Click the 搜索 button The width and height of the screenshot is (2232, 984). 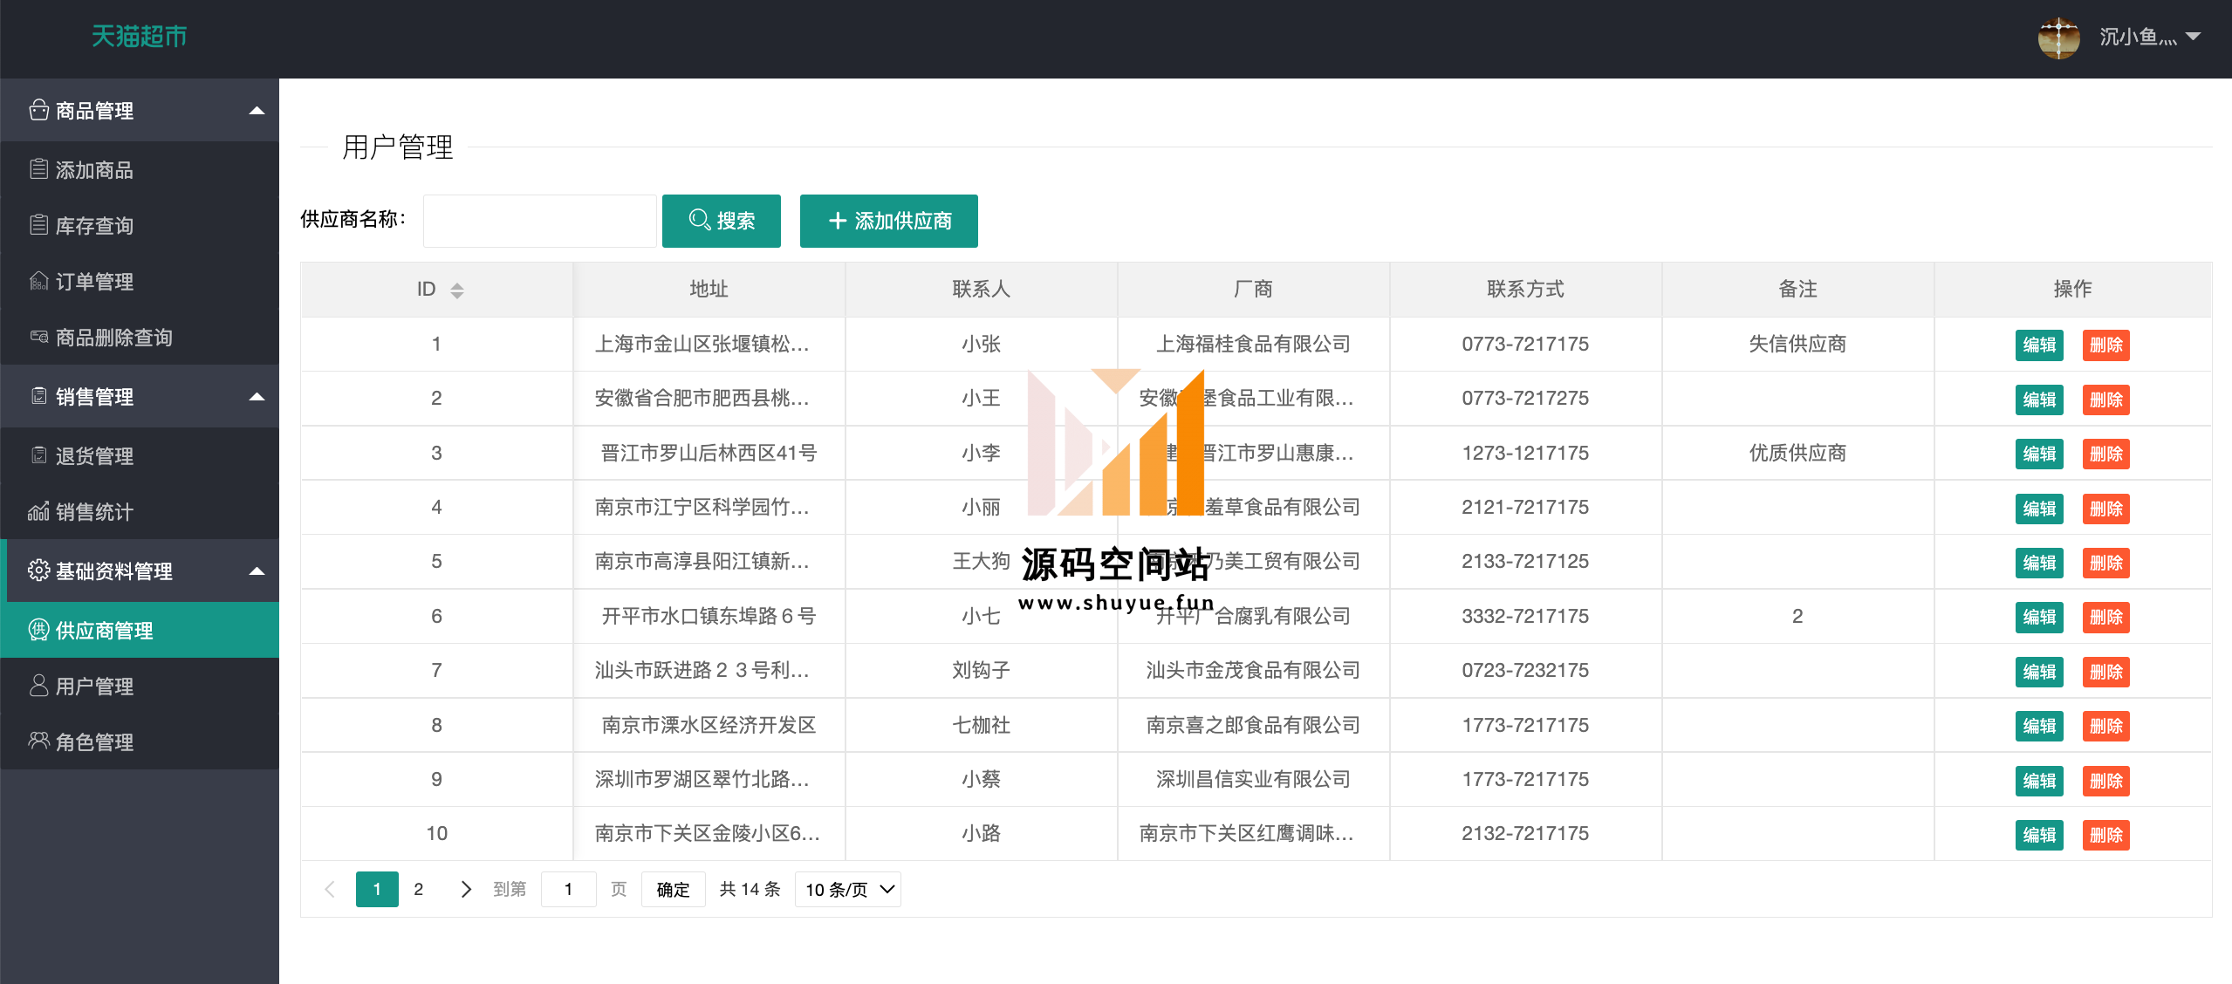point(722,221)
